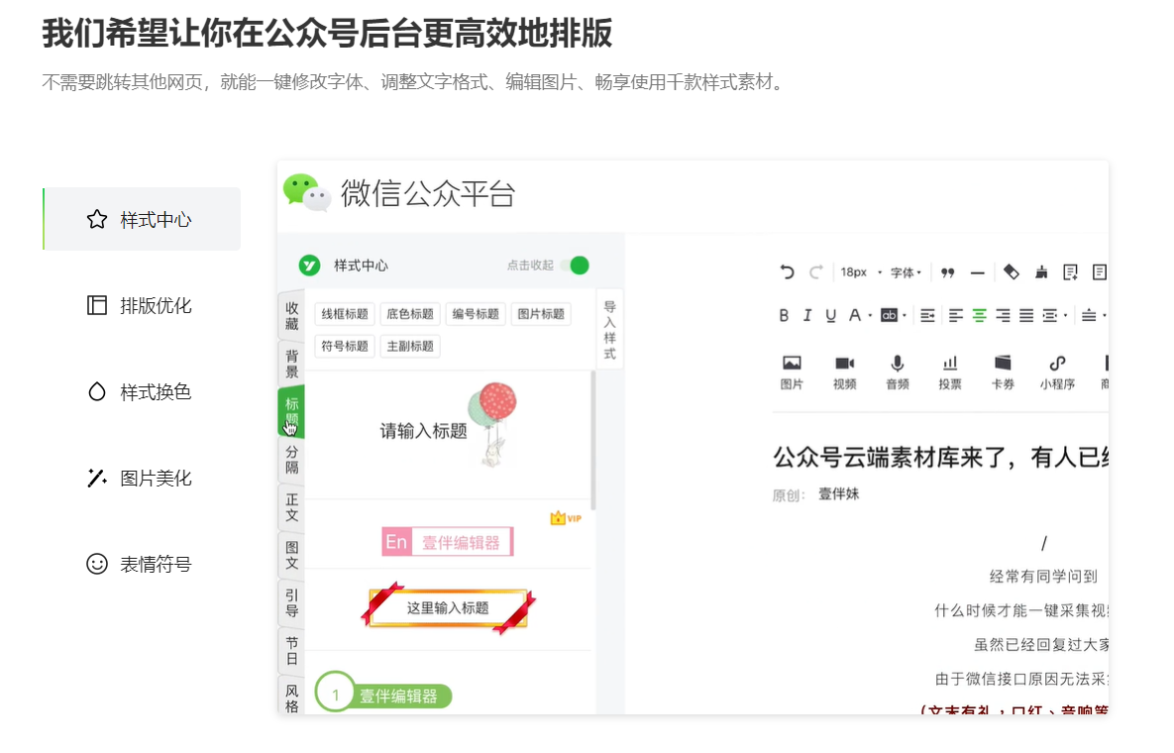Viewport: 1174px width, 753px height.
Task: Open the 引导 vertical tab
Action: pyautogui.click(x=291, y=602)
